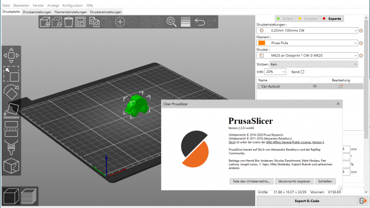Image resolution: width=370 pixels, height=208 pixels.
Task: Enable the Rand checkbox
Action: tap(302, 72)
